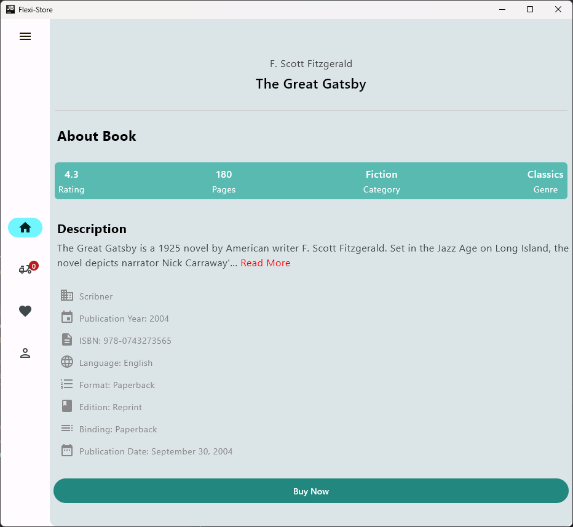
Task: Expand description with Read More
Action: [x=266, y=263]
